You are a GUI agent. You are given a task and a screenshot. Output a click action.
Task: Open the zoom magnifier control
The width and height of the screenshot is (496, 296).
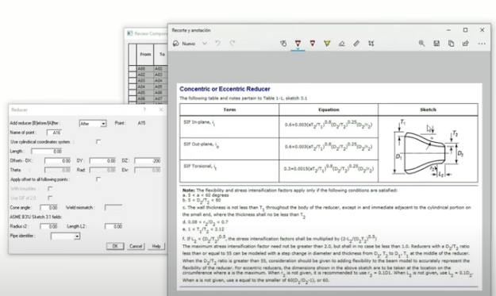pyautogui.click(x=421, y=44)
